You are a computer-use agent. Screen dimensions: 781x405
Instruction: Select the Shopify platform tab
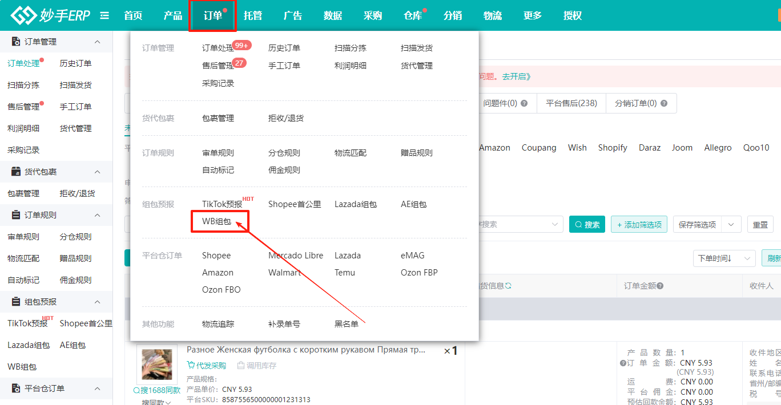(613, 148)
